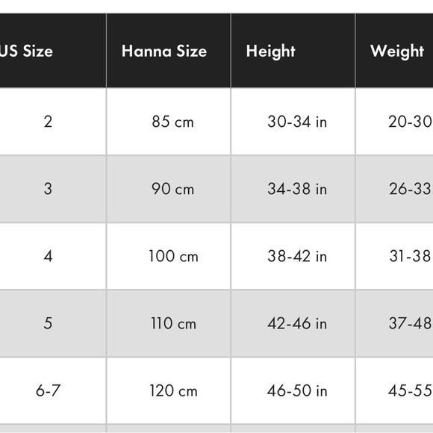The width and height of the screenshot is (433, 433).
Task: Click the US size 4 cell
Action: click(53, 256)
